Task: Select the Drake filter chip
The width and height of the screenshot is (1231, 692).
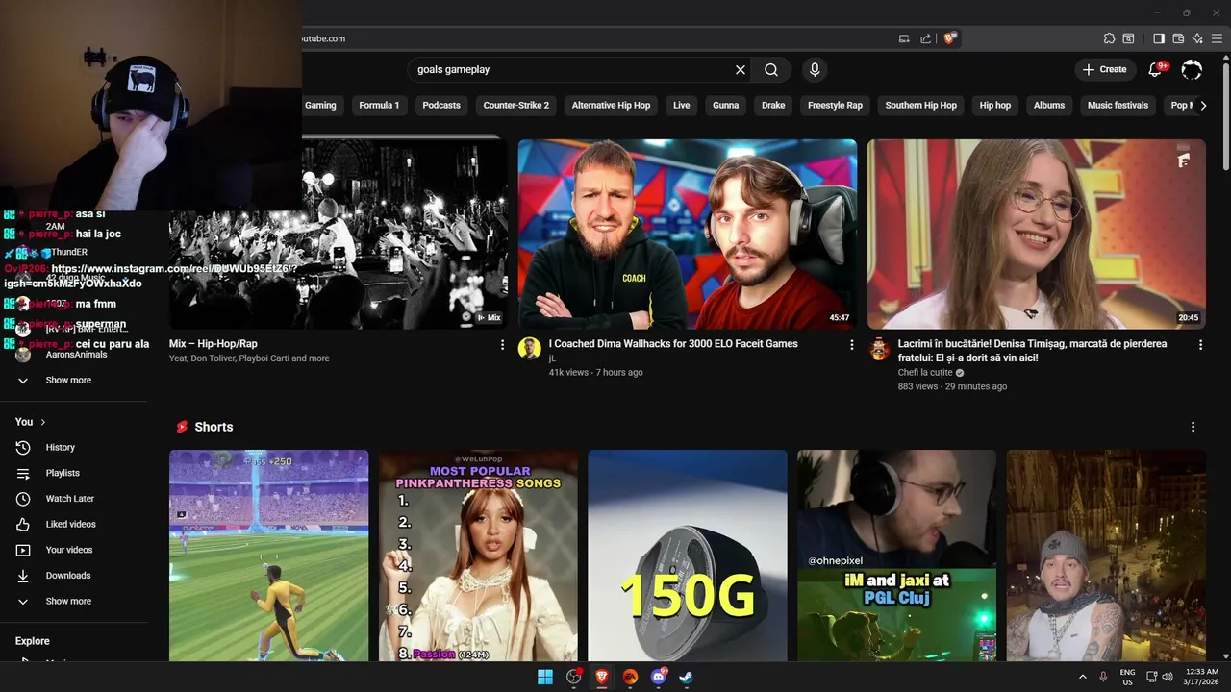Action: pos(773,105)
